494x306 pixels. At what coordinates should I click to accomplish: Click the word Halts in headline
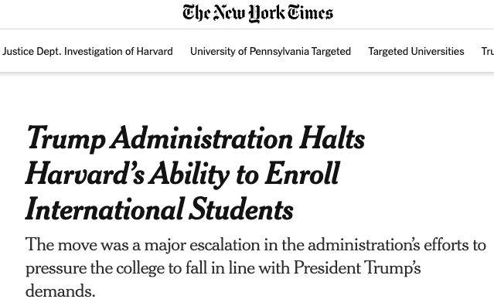332,138
